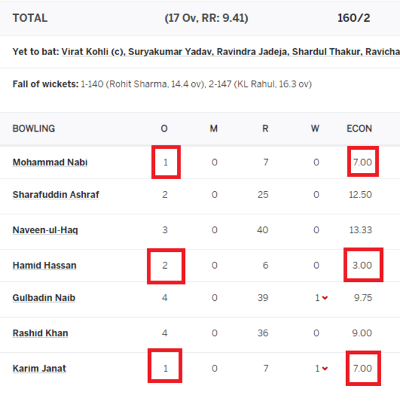
Task: Open Hamid Hassan's player profile
Action: (45, 266)
